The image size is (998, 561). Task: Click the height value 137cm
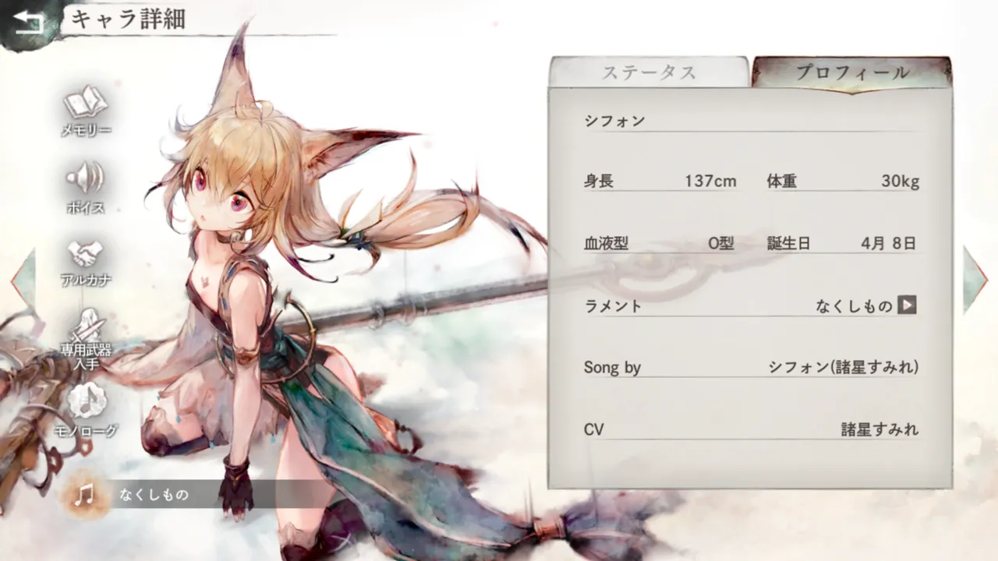click(x=710, y=182)
